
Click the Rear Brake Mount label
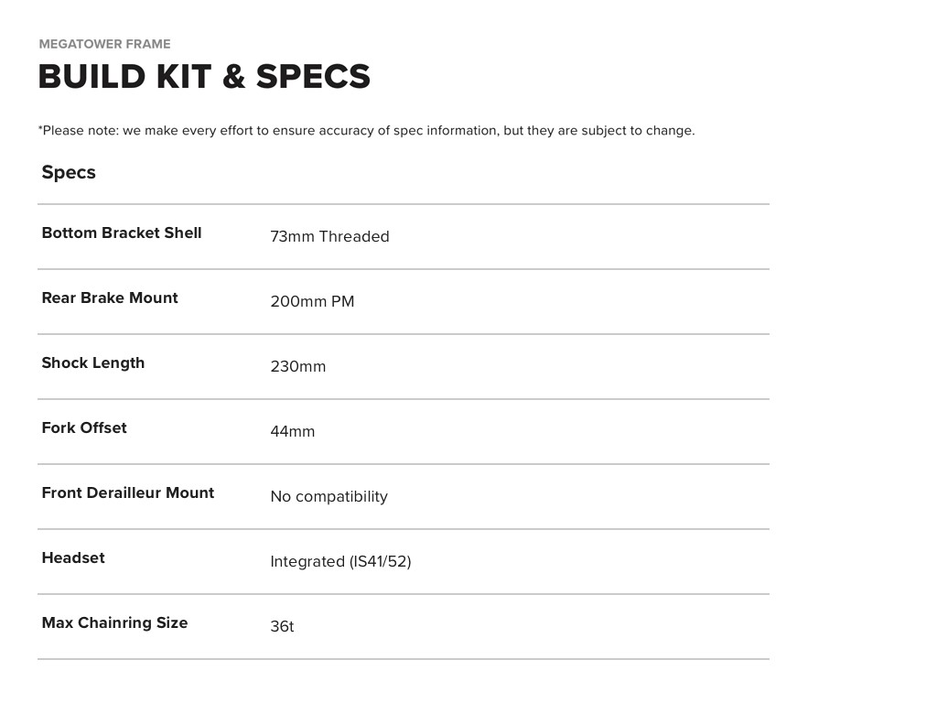pyautogui.click(x=110, y=298)
